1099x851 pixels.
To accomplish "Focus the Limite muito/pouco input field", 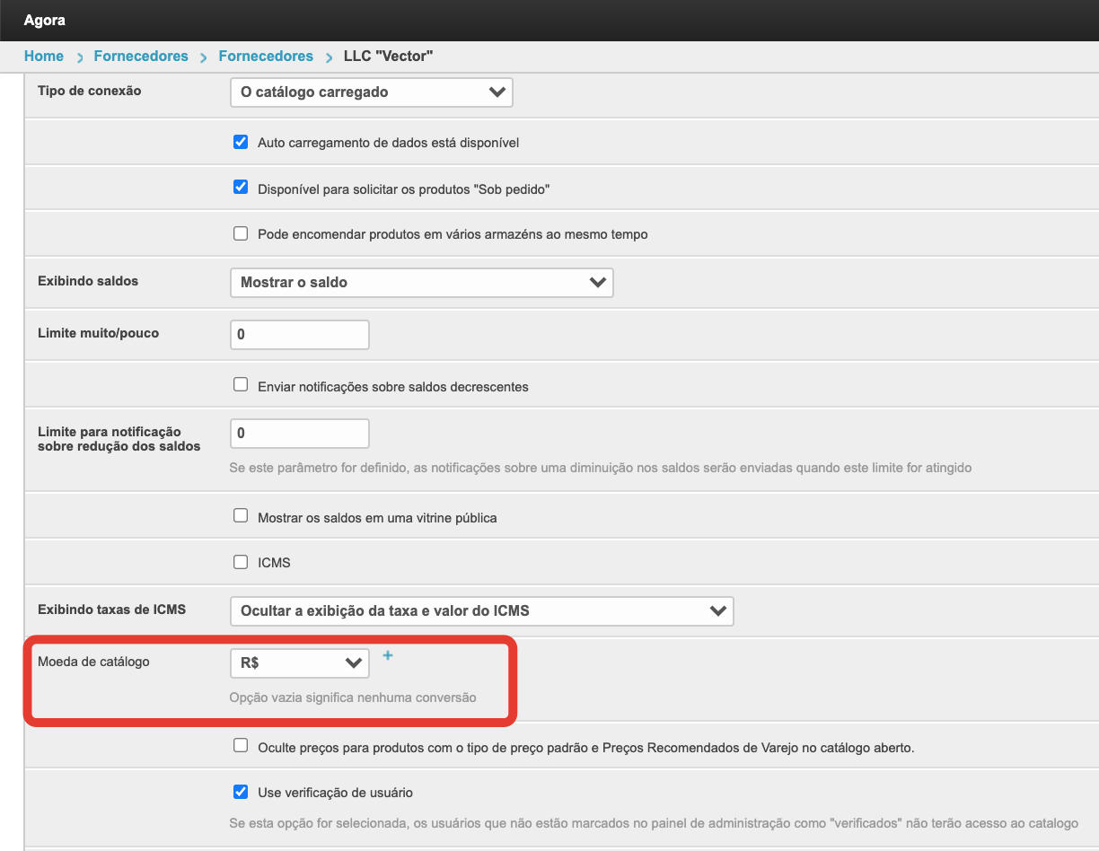I will pos(300,335).
